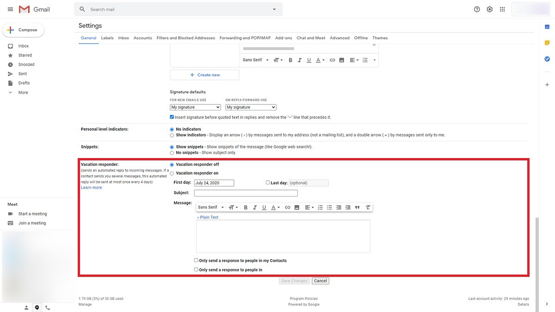Click the vacation responder Subject field
Screen dimensions: 555x312
[x=246, y=193]
